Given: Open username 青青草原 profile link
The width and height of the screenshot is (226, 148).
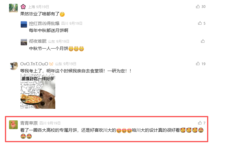Looking at the screenshot, I should (29, 123).
